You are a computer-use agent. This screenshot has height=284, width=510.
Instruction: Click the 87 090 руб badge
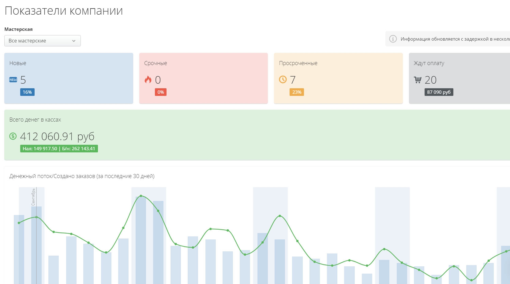(439, 92)
